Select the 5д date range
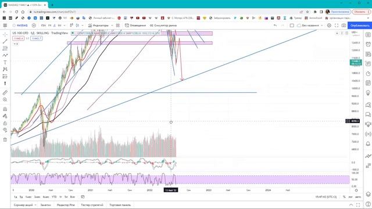372x209 pixels. coord(21,197)
